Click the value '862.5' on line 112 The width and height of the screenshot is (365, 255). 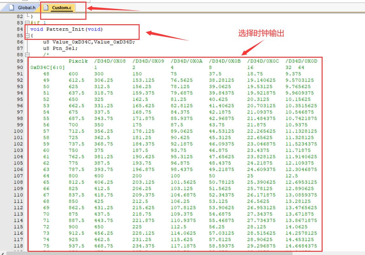coord(77,208)
